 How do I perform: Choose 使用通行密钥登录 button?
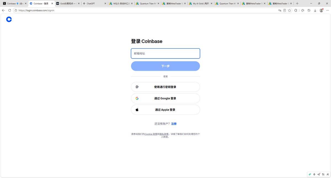165,87
